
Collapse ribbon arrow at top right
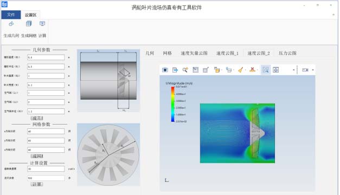pos(333,15)
